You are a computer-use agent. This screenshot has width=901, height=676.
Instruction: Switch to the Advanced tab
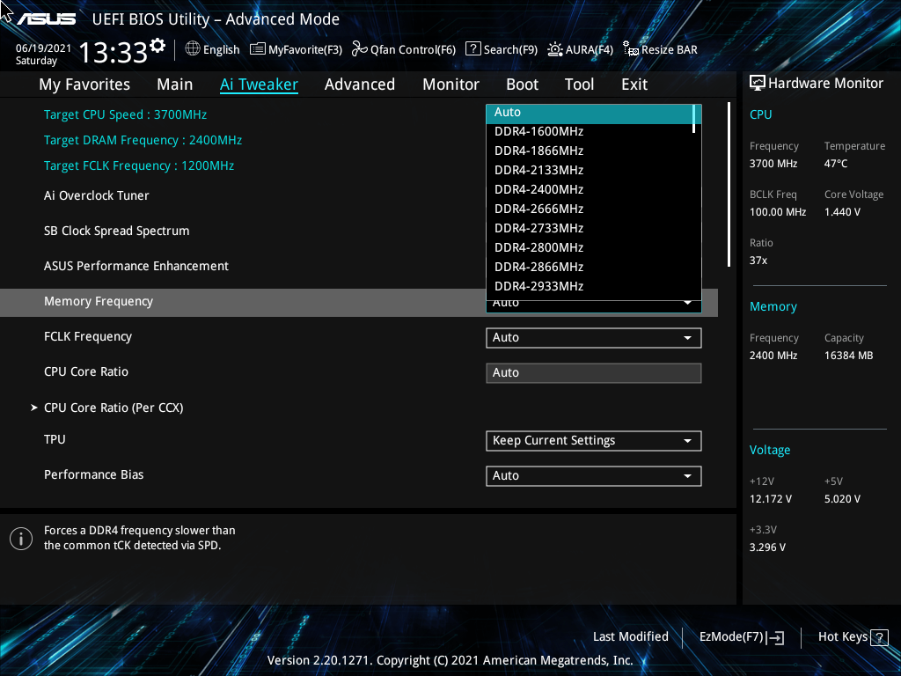(x=360, y=84)
